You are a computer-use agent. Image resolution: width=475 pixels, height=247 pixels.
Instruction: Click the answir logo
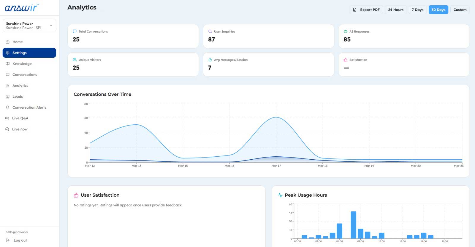pos(22,8)
